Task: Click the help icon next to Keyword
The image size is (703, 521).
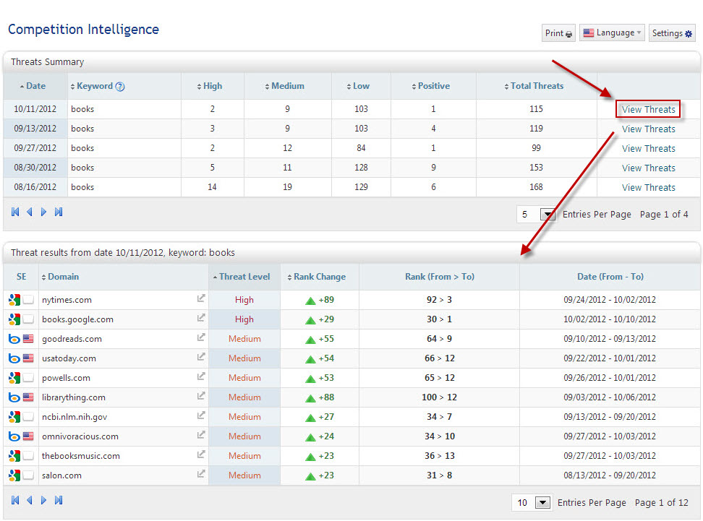Action: click(120, 87)
